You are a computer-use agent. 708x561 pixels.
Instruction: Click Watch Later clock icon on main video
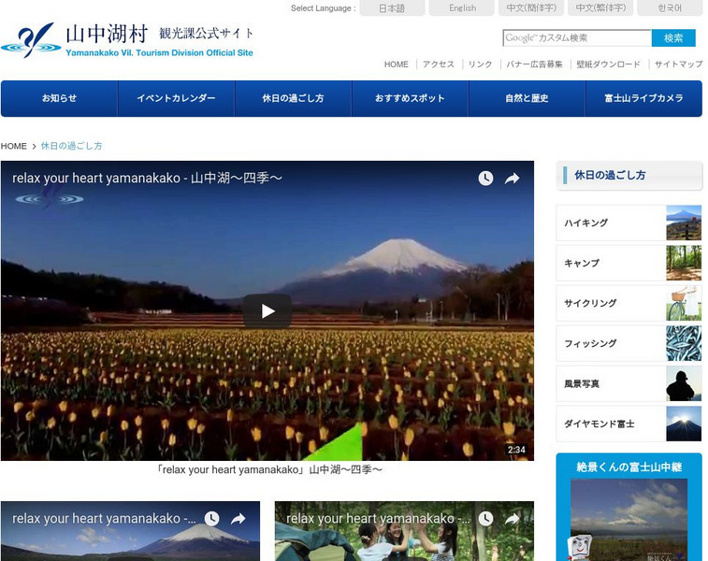click(x=485, y=179)
